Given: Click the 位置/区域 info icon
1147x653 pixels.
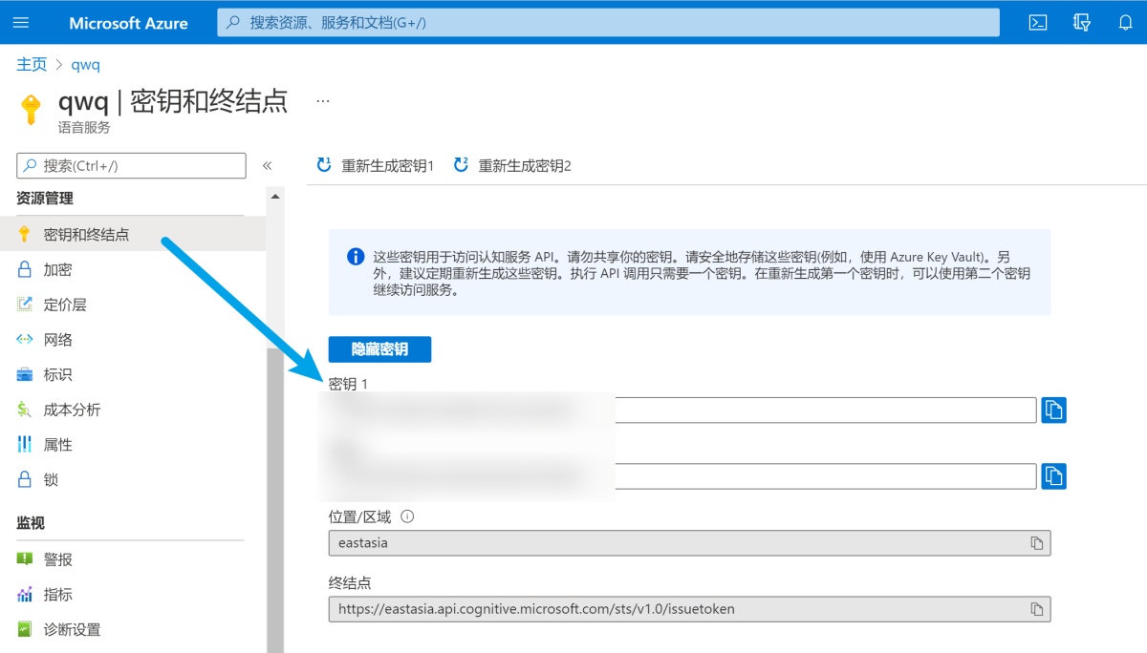Looking at the screenshot, I should 407,516.
